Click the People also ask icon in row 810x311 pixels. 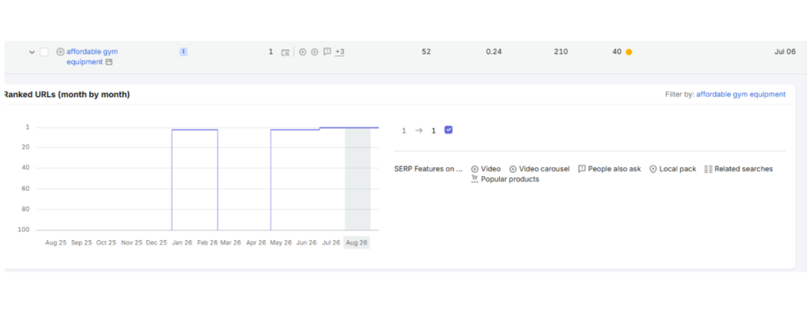click(x=327, y=51)
